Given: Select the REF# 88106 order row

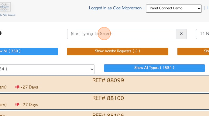Looking at the screenshot, I should (x=104, y=114).
